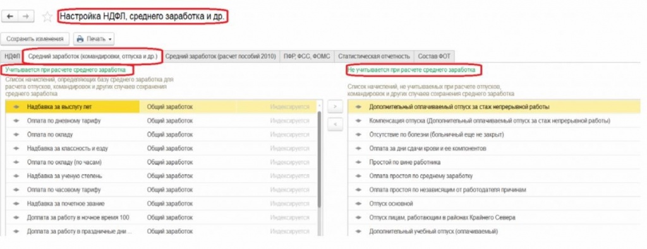Click the printer icon in Печать button

point(80,39)
